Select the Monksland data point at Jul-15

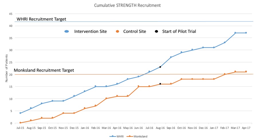[x=20, y=123]
